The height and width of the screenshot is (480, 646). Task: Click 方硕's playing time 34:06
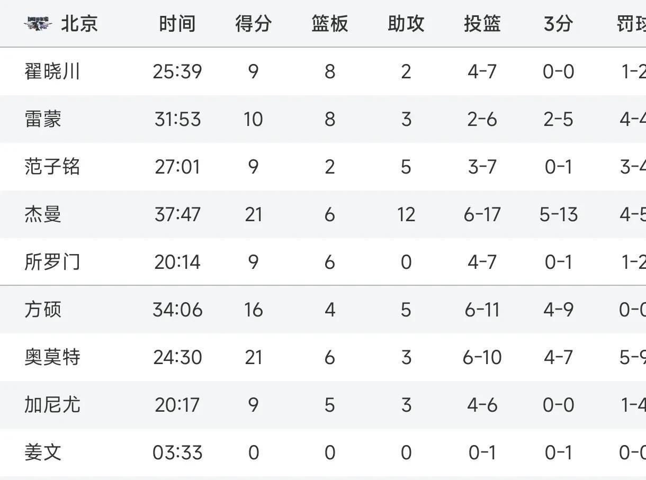(177, 310)
